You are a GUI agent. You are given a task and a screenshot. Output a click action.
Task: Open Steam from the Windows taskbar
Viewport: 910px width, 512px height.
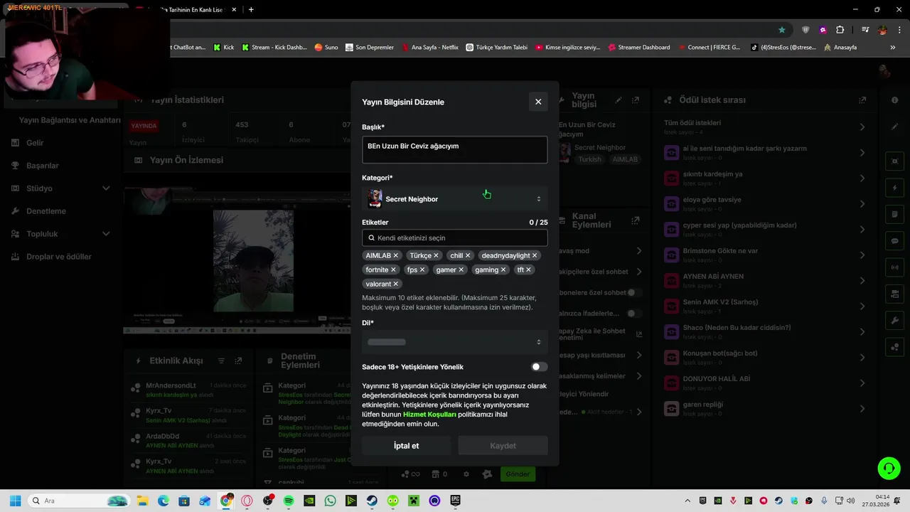[x=372, y=501]
